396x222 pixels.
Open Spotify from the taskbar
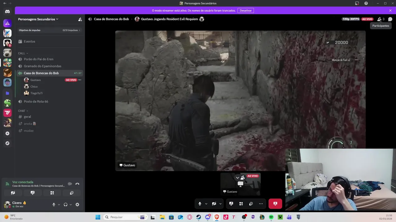pyautogui.click(x=271, y=217)
